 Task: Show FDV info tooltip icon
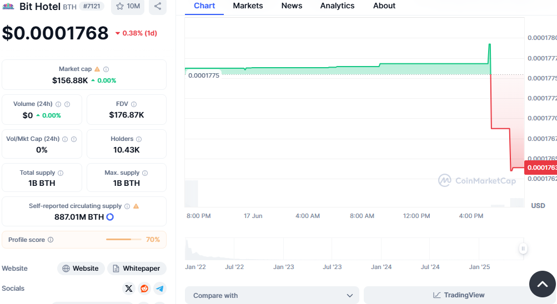pyautogui.click(x=134, y=104)
